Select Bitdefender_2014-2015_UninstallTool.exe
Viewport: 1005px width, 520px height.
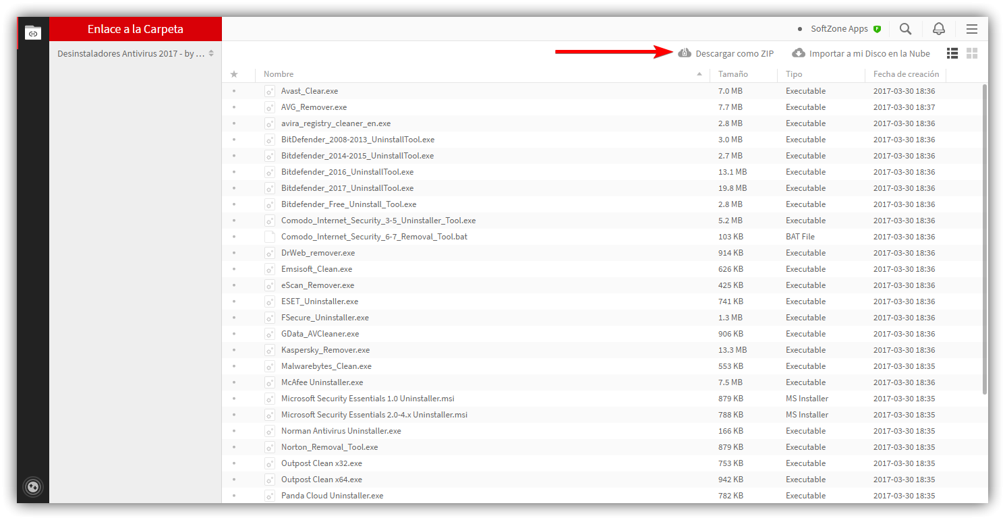click(x=357, y=156)
